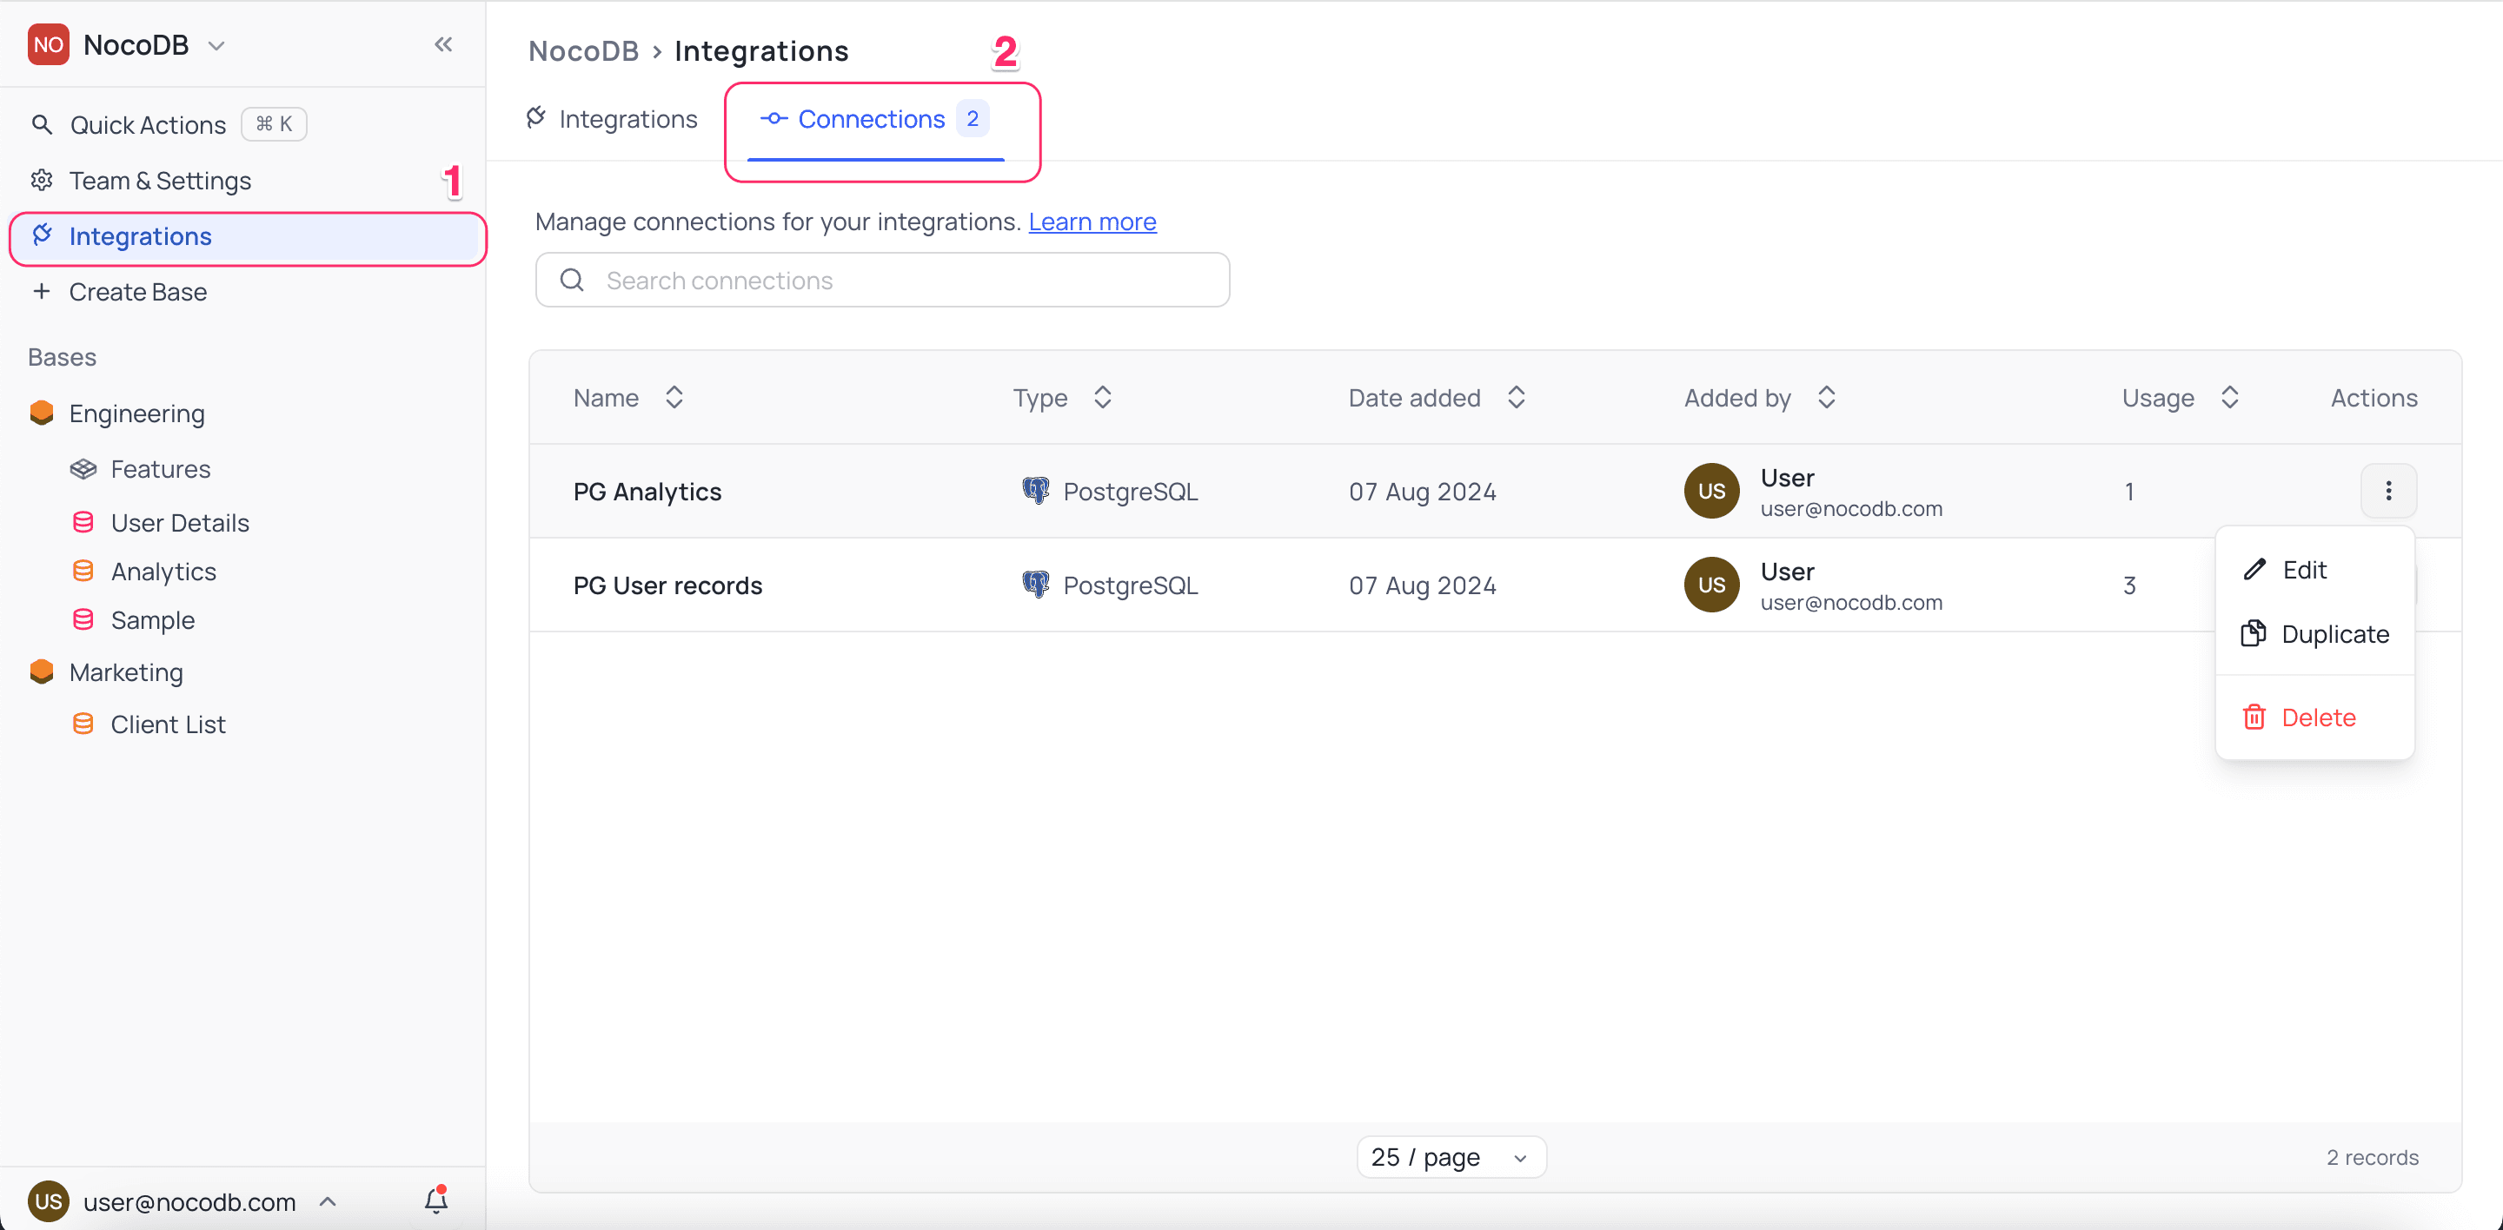The height and width of the screenshot is (1230, 2503).
Task: Sort connections by the Name column
Action: pyautogui.click(x=674, y=397)
